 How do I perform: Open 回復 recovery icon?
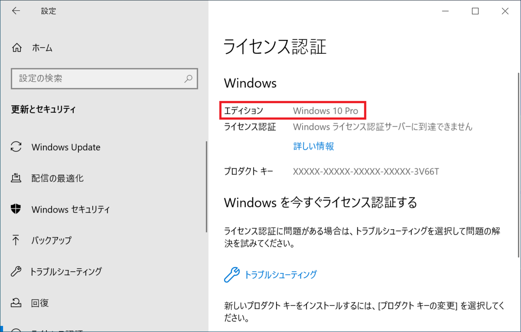pos(16,303)
